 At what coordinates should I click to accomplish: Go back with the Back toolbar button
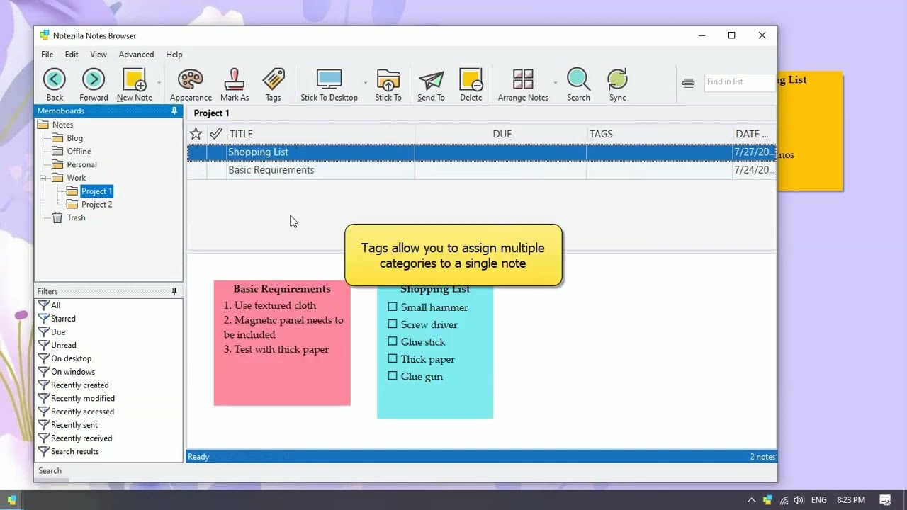tap(55, 85)
